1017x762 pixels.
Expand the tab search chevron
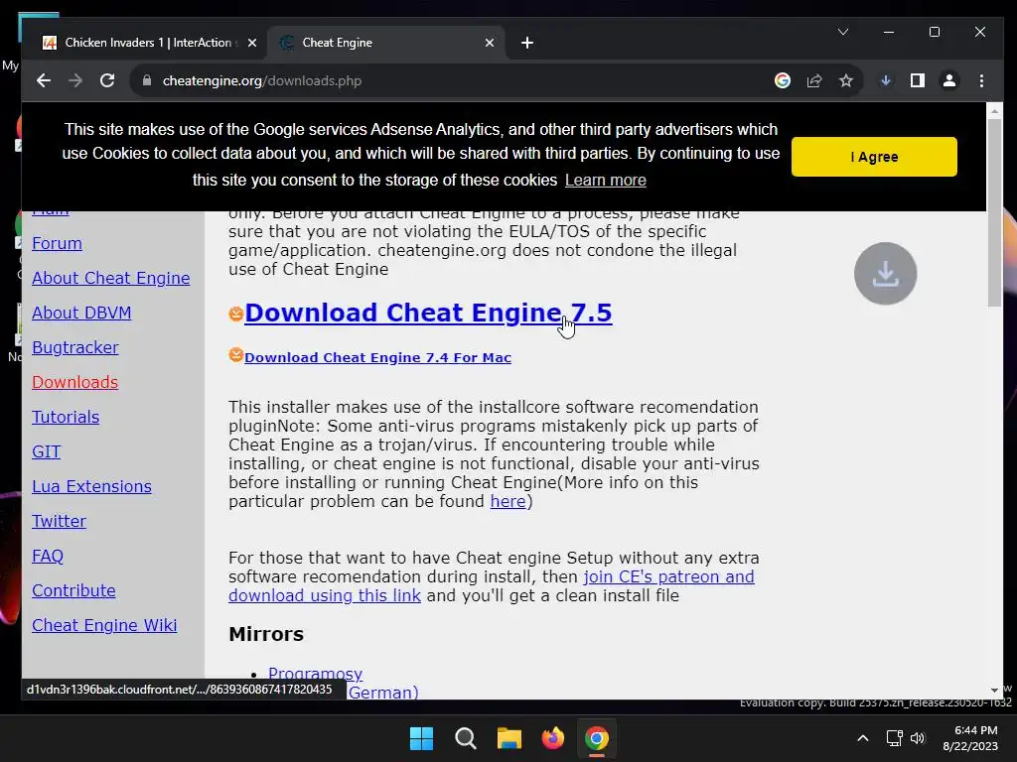coord(843,32)
